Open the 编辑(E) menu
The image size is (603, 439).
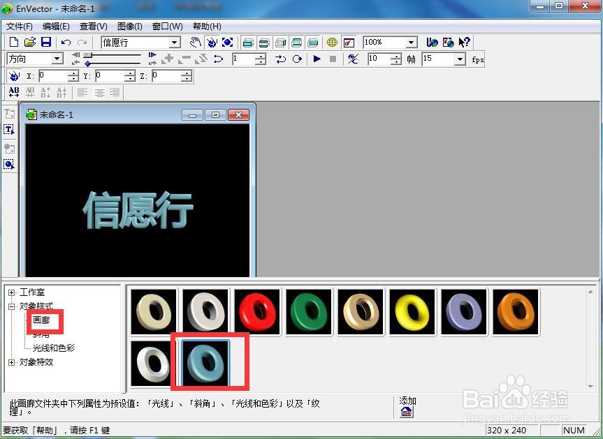click(x=56, y=26)
